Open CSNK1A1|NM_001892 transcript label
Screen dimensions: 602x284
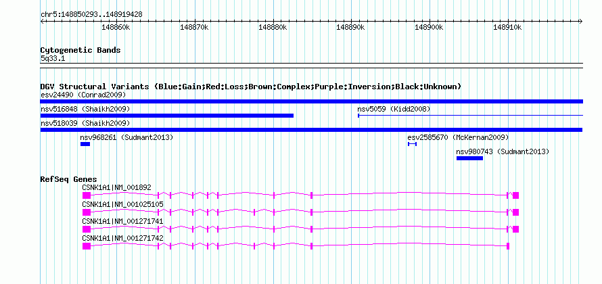coord(117,188)
